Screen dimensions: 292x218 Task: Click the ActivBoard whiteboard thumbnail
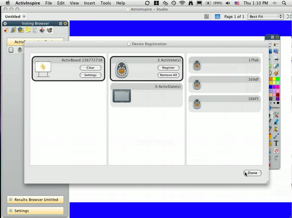[x=43, y=69]
